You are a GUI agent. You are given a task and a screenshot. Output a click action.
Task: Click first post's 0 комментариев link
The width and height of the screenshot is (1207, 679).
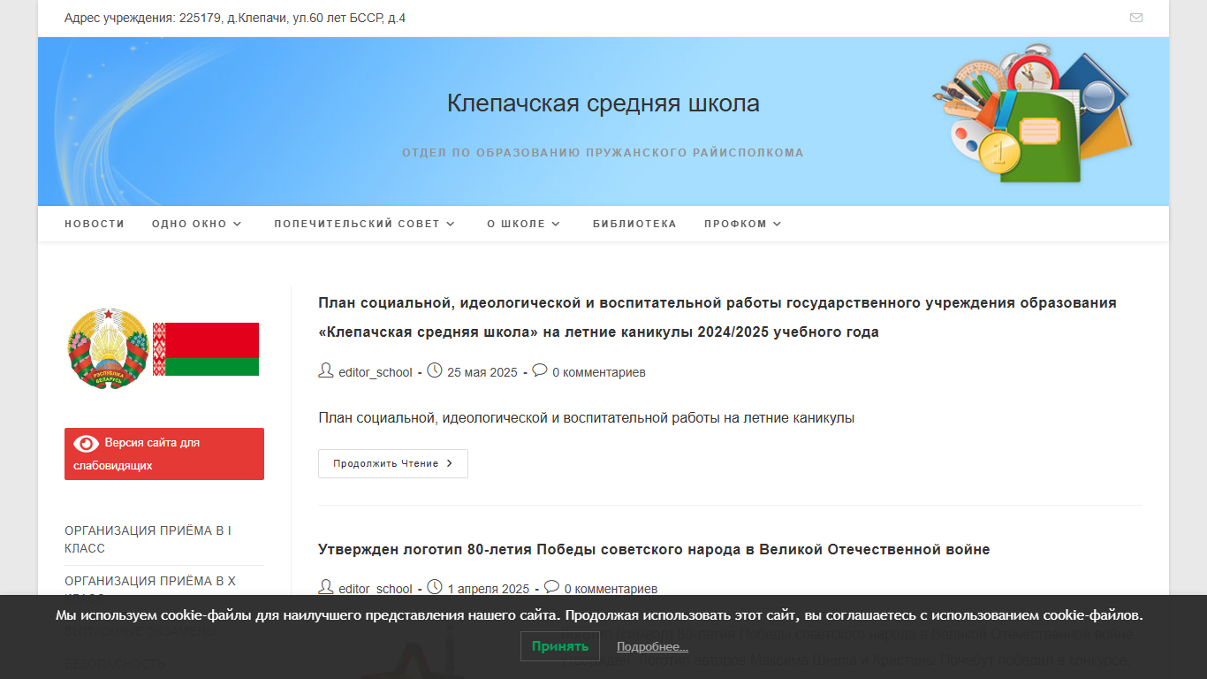pyautogui.click(x=599, y=372)
